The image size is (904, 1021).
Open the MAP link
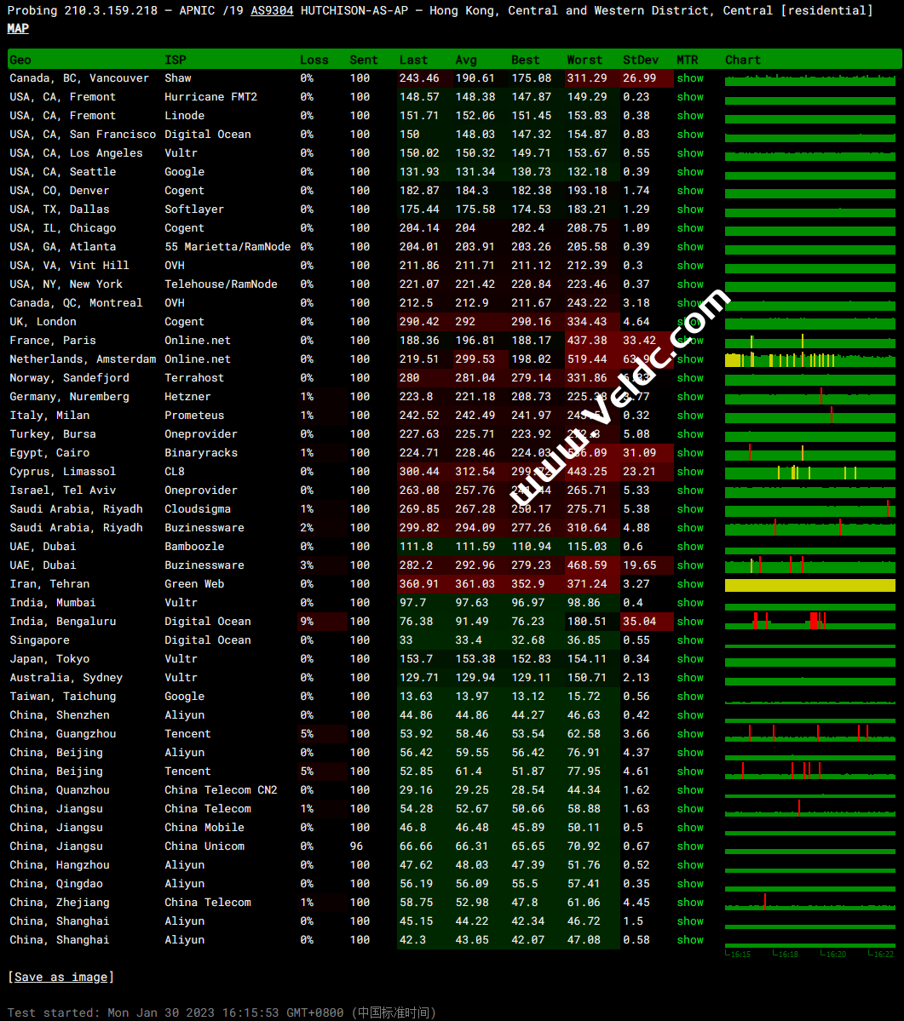pos(18,29)
